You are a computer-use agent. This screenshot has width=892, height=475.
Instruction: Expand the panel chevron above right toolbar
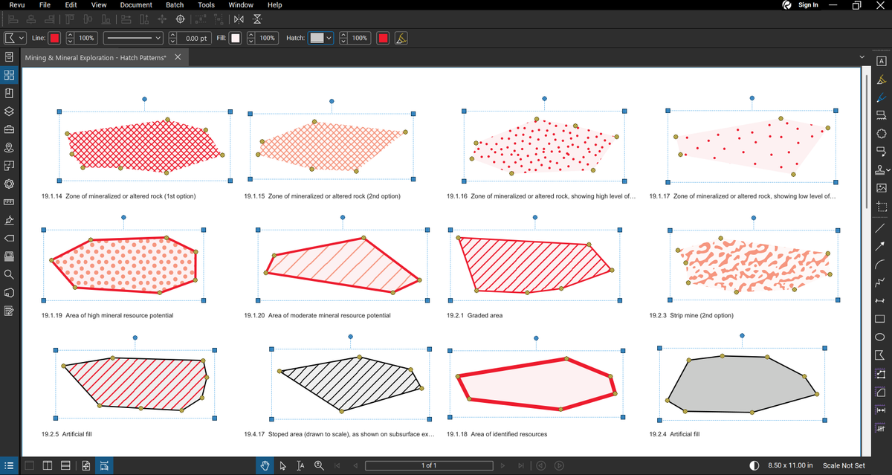[862, 57]
